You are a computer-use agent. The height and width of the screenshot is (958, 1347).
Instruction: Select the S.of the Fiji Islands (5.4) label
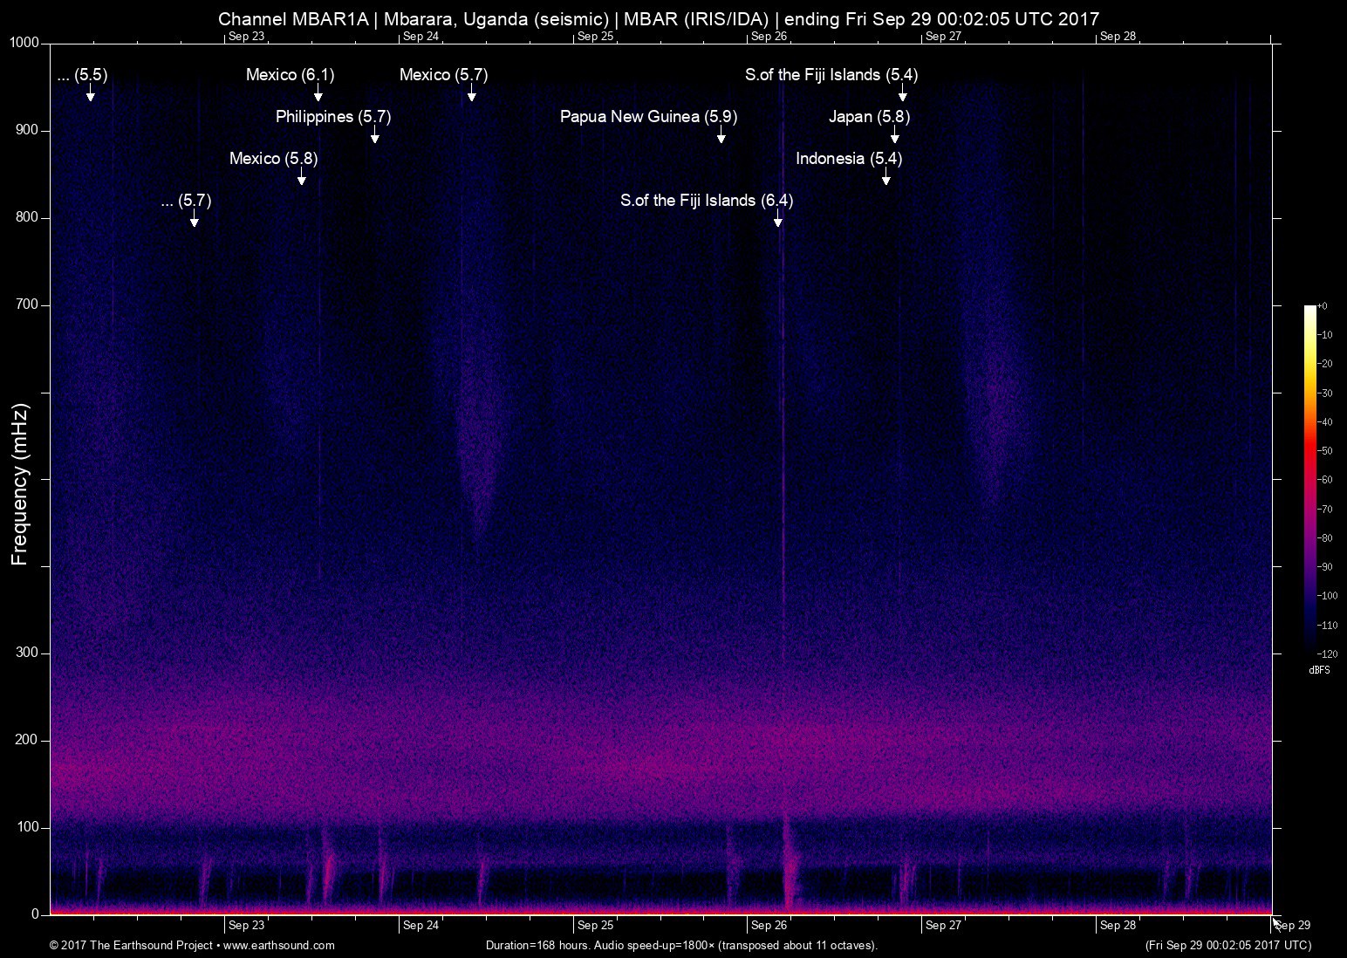831,75
